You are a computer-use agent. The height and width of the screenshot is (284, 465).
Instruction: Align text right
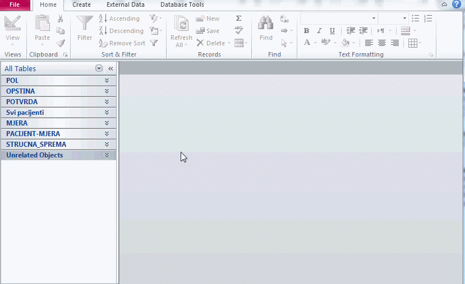[x=394, y=43]
